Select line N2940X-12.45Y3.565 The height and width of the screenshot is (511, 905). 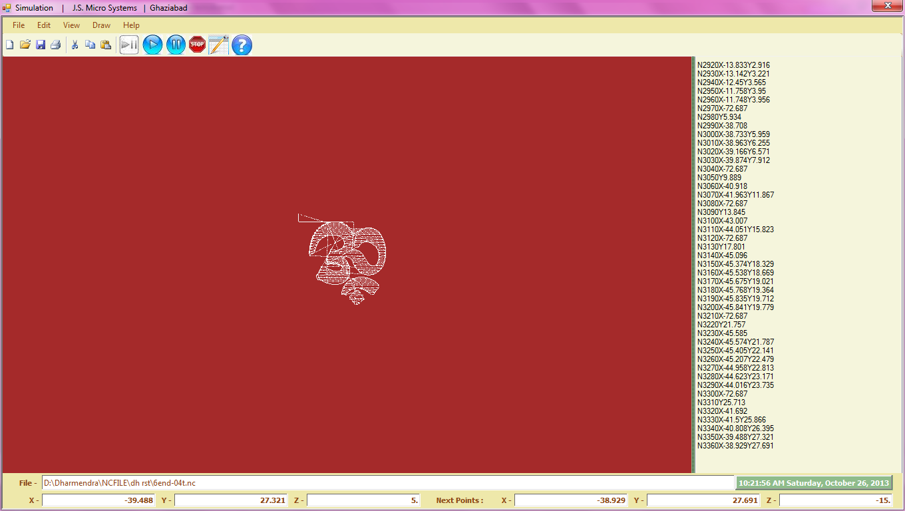(731, 82)
